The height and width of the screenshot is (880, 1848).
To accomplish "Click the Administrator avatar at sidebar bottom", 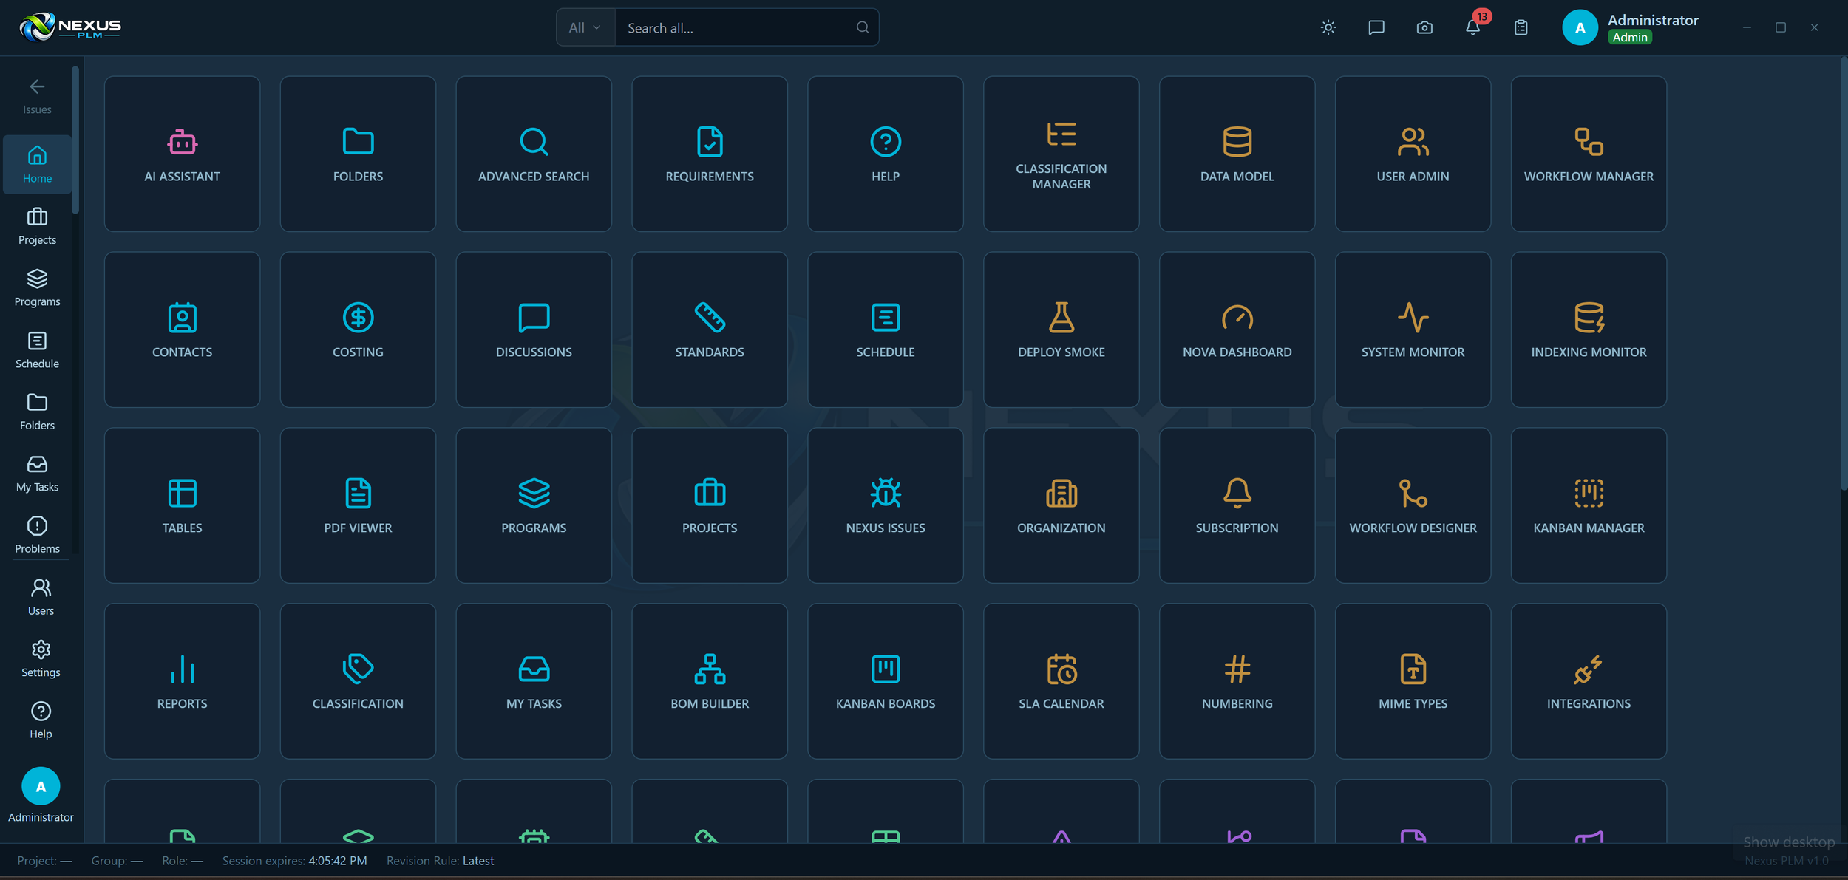I will 41,786.
